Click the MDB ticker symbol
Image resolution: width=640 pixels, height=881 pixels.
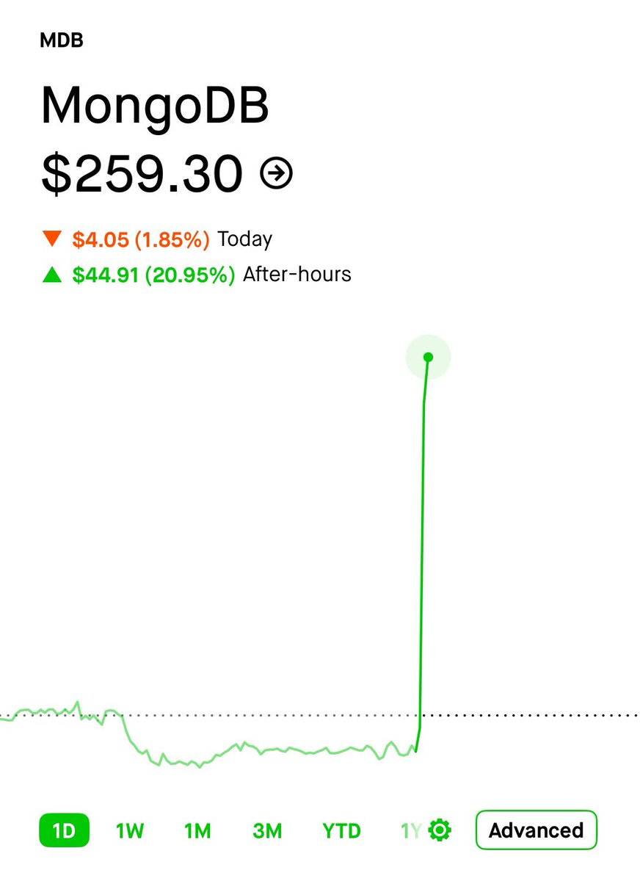[x=62, y=40]
